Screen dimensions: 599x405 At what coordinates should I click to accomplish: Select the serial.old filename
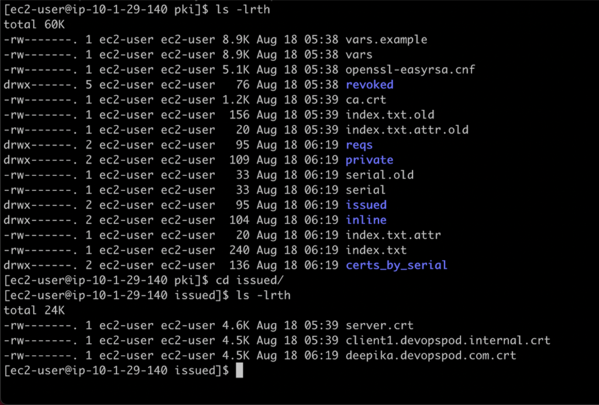[x=380, y=175]
